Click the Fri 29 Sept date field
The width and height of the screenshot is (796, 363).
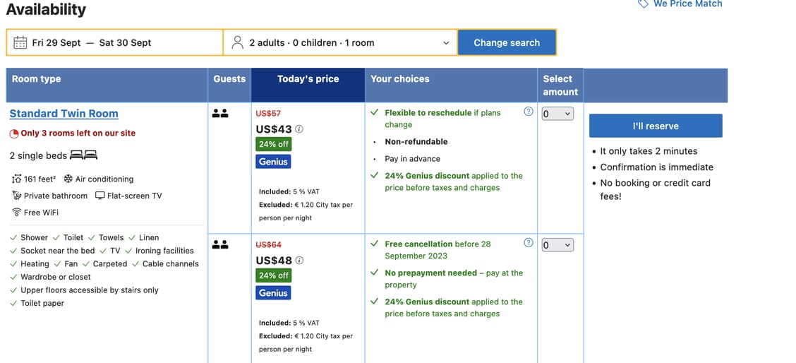pyautogui.click(x=56, y=42)
